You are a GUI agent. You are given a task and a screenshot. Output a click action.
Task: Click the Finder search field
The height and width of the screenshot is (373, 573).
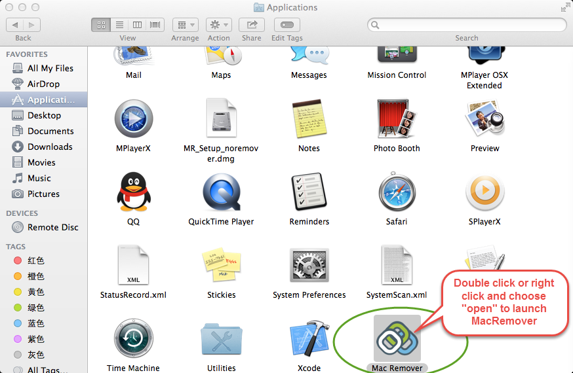click(x=467, y=25)
